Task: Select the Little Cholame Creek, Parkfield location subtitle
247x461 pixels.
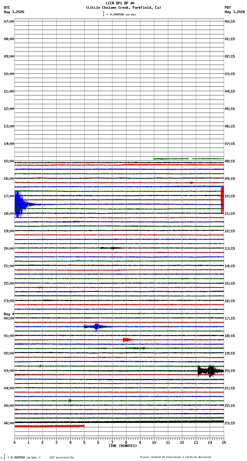Action: [123, 8]
